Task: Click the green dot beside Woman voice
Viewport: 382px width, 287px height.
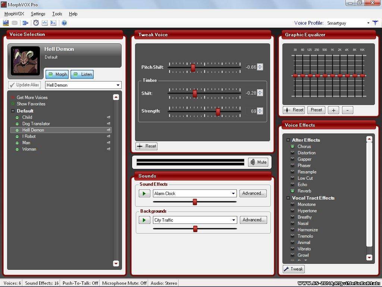Action: coord(17,149)
